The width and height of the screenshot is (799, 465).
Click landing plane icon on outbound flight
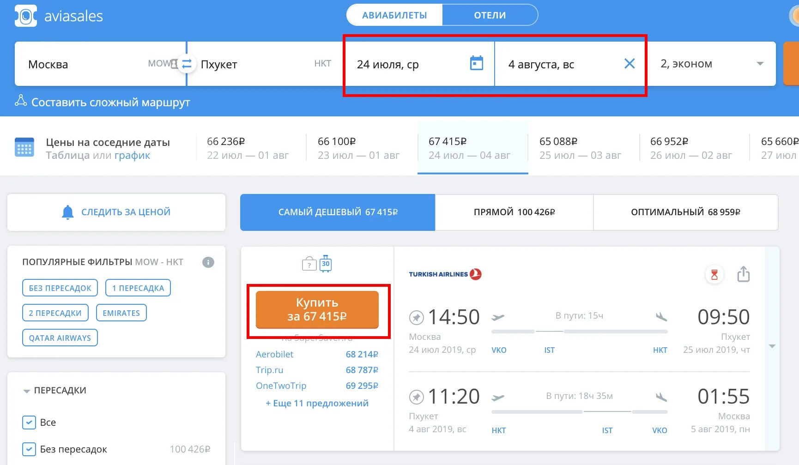click(661, 317)
